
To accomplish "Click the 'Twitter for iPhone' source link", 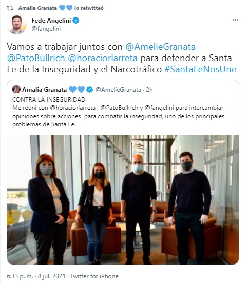I will pos(94,276).
